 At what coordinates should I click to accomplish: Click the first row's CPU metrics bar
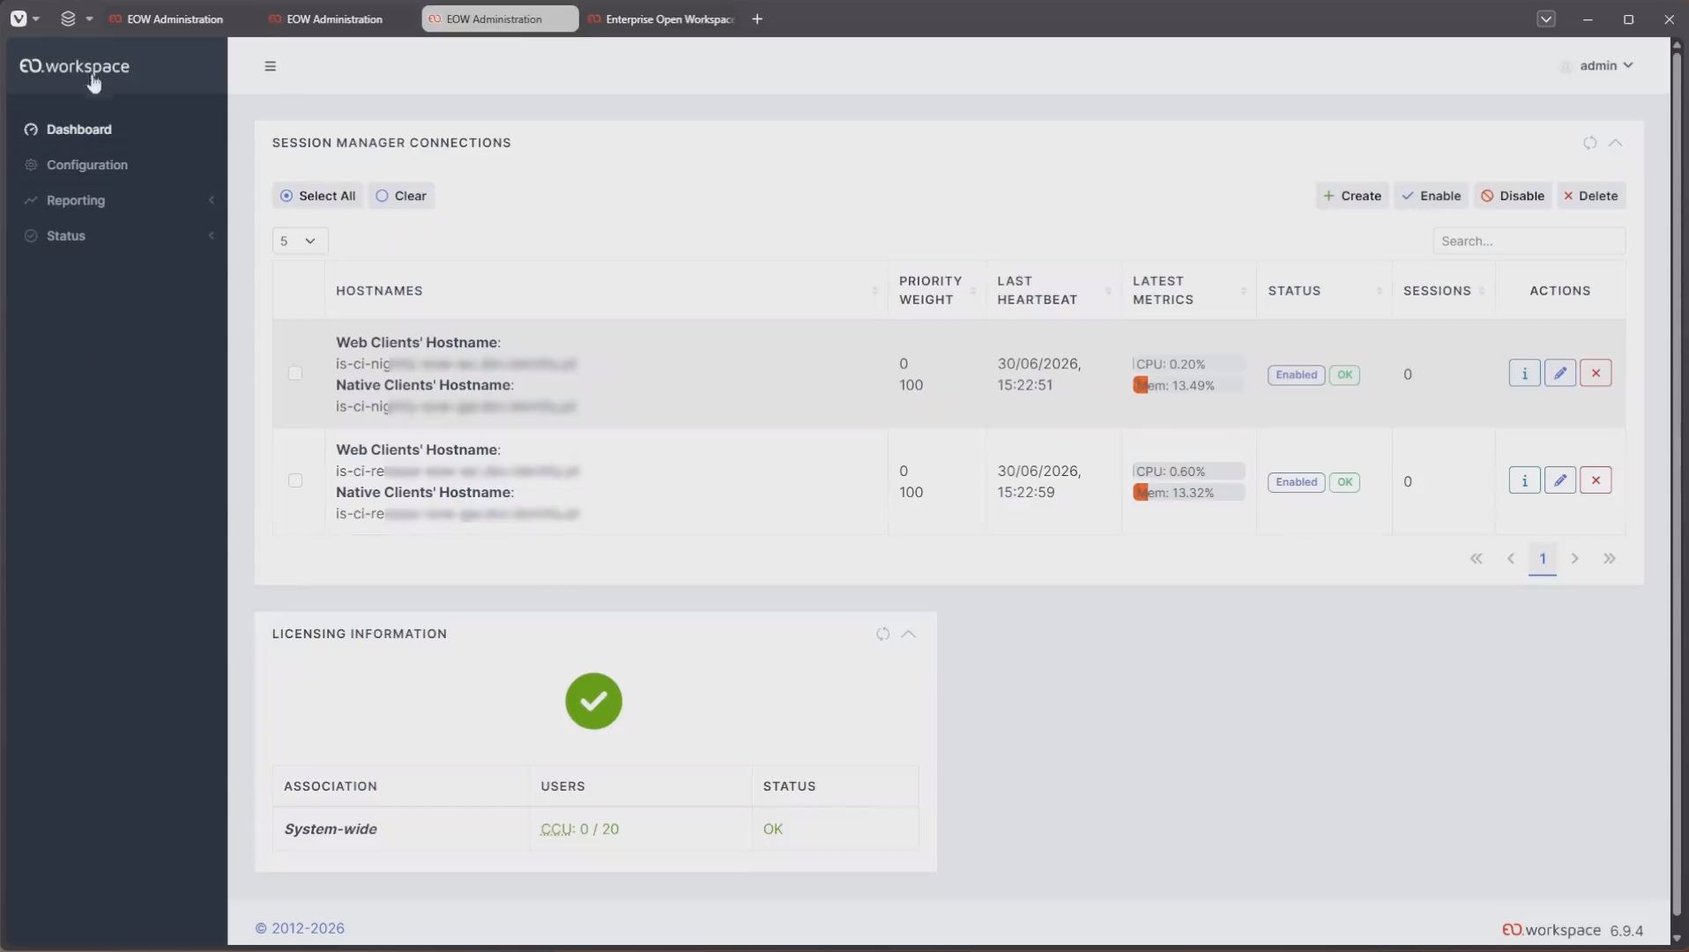(1188, 364)
